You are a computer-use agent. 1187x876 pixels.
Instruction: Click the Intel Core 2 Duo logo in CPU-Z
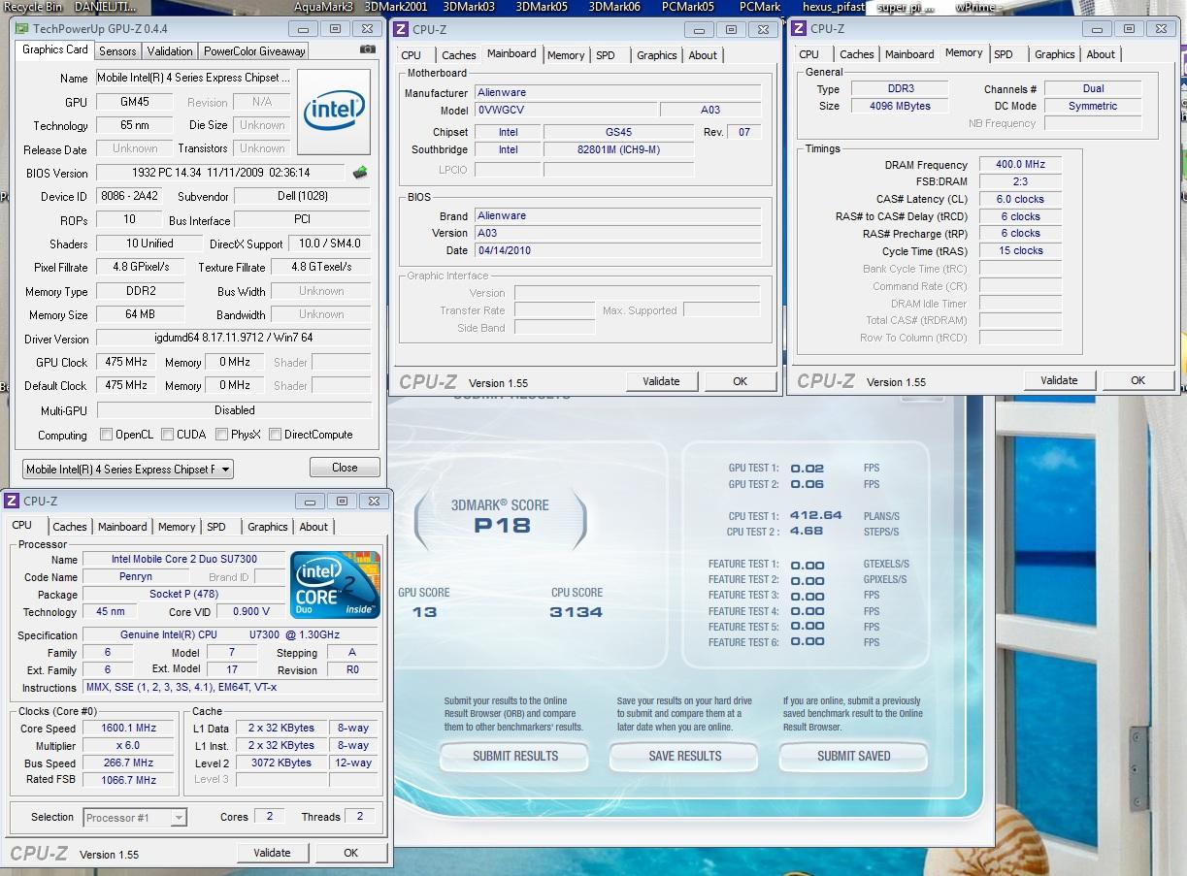click(336, 585)
